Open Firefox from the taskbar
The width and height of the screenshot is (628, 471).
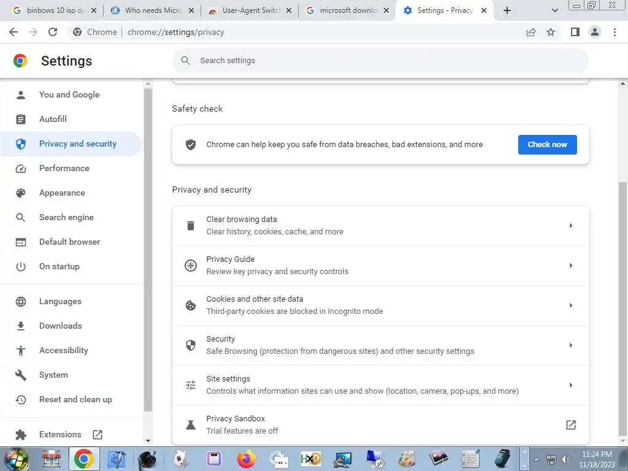[247, 459]
